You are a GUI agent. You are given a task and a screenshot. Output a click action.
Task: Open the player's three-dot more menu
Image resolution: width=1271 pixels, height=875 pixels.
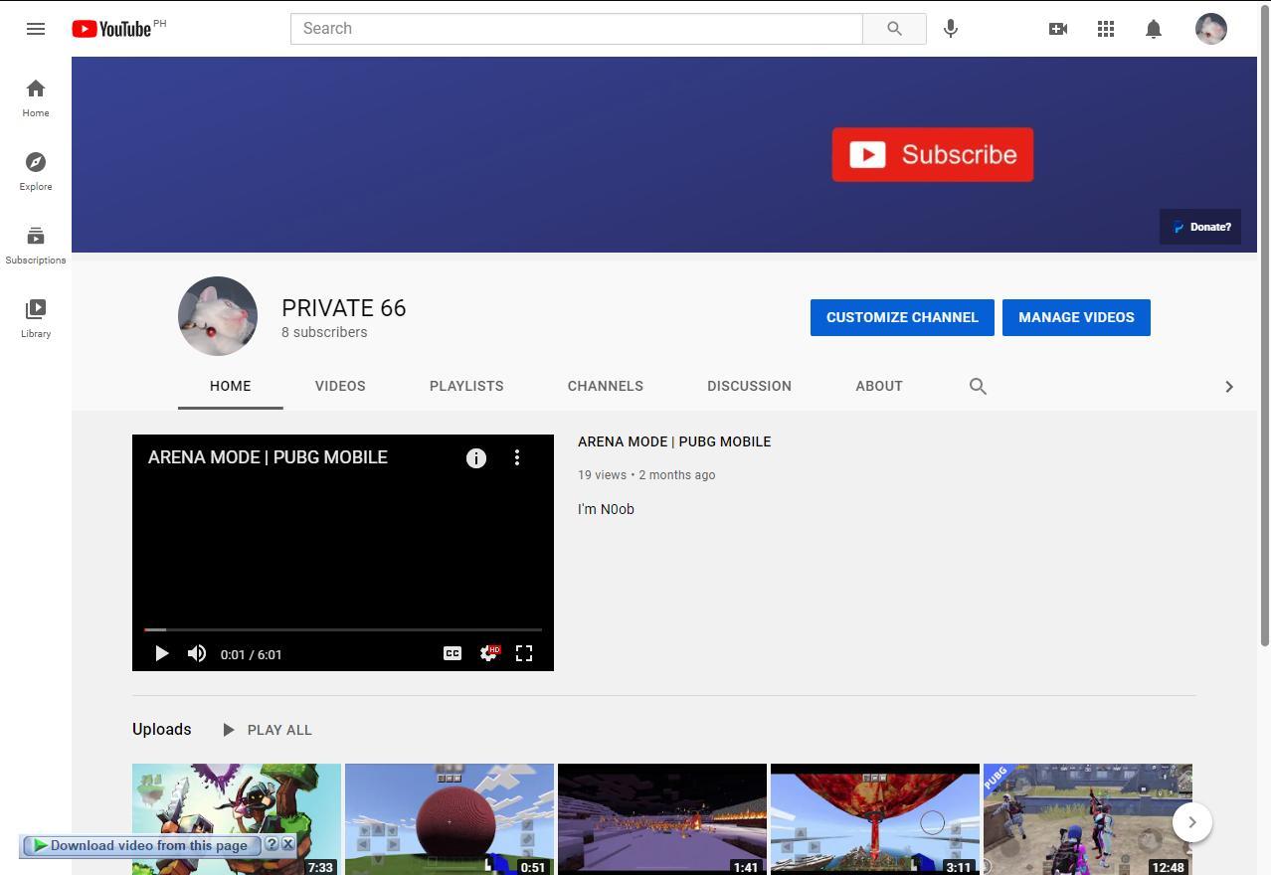tap(517, 457)
